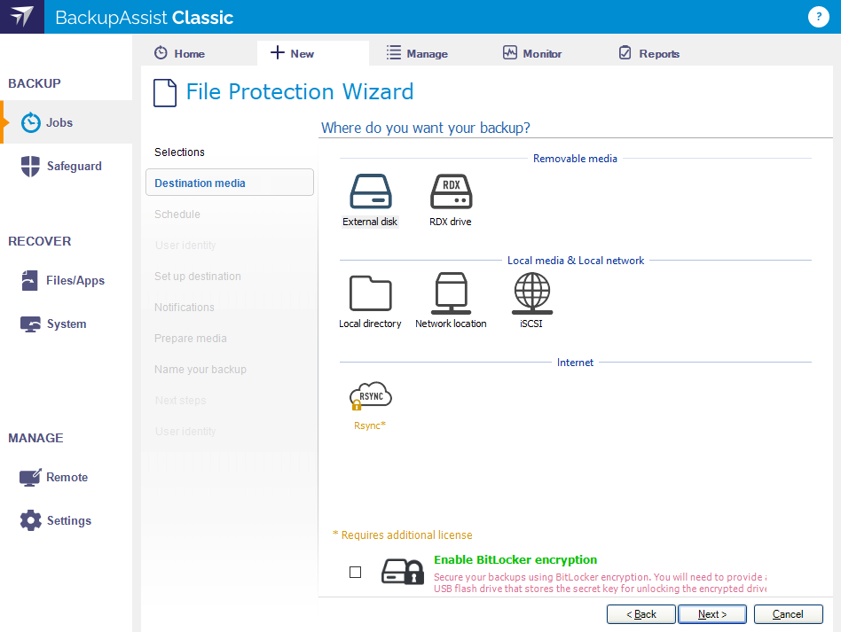Screen dimensions: 841x632
Task: Click the Home tab clock icon
Action: tap(161, 53)
